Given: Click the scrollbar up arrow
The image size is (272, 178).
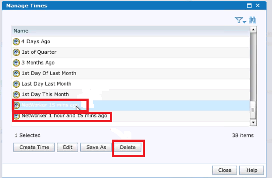Looking at the screenshot, I should point(253,30).
